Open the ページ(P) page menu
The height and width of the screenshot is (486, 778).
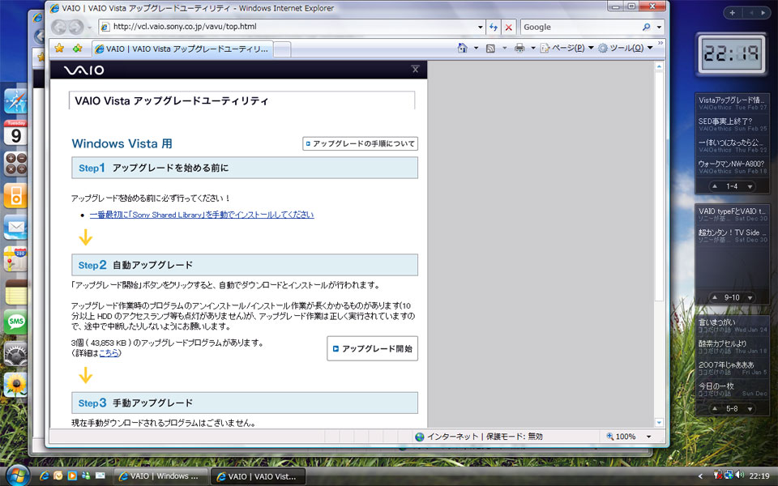[566, 48]
